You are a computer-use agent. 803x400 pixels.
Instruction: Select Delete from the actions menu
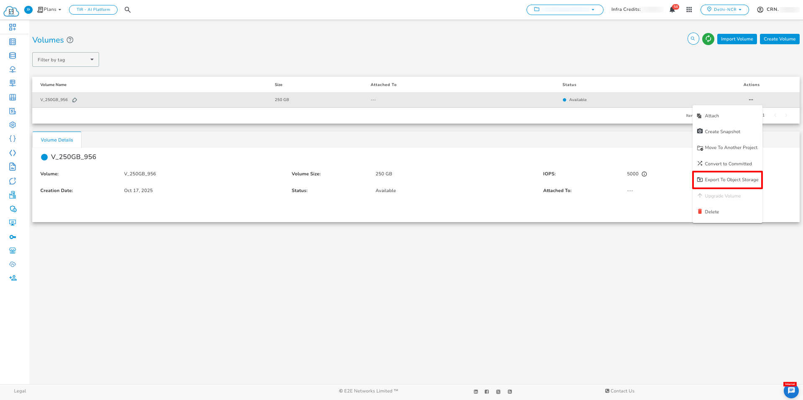(711, 212)
